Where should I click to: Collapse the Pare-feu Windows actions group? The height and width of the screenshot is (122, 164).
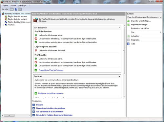(x=161, y=17)
